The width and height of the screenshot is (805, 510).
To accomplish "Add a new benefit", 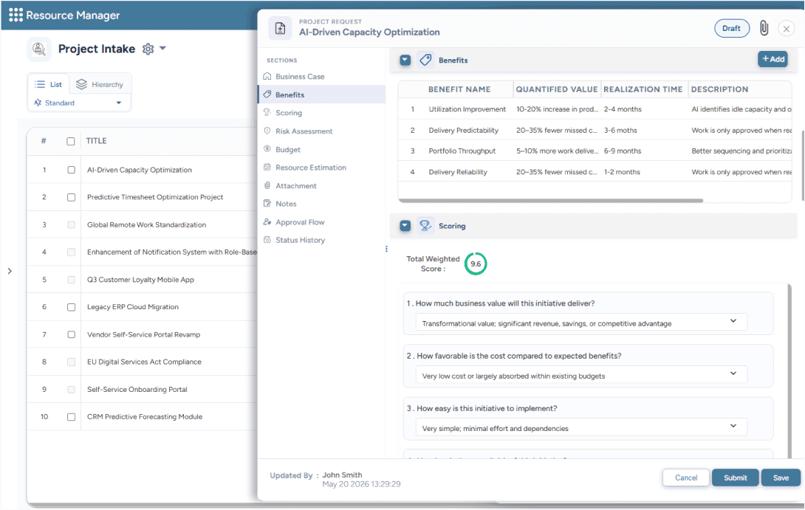I will point(773,59).
